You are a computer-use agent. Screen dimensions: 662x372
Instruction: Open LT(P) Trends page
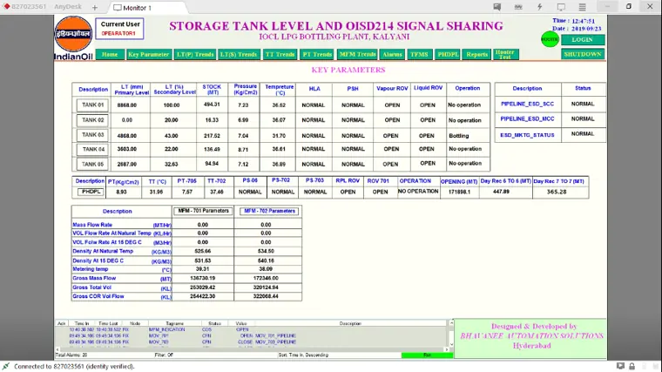coord(195,55)
